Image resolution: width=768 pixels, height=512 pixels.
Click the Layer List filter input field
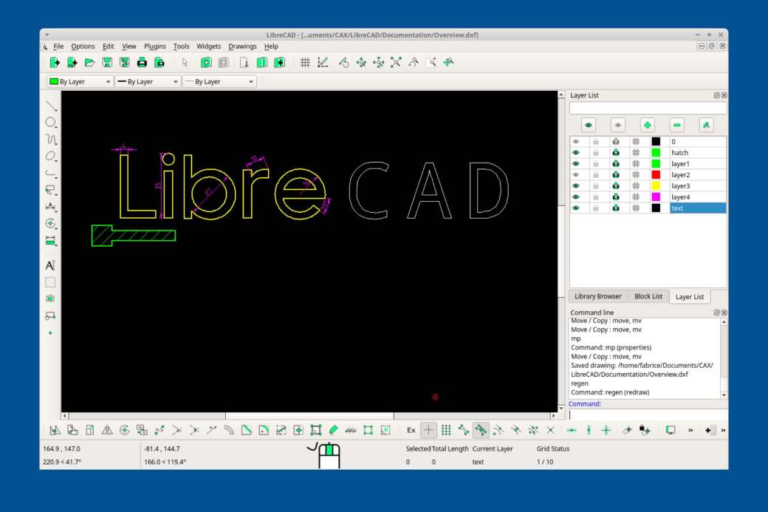[648, 109]
